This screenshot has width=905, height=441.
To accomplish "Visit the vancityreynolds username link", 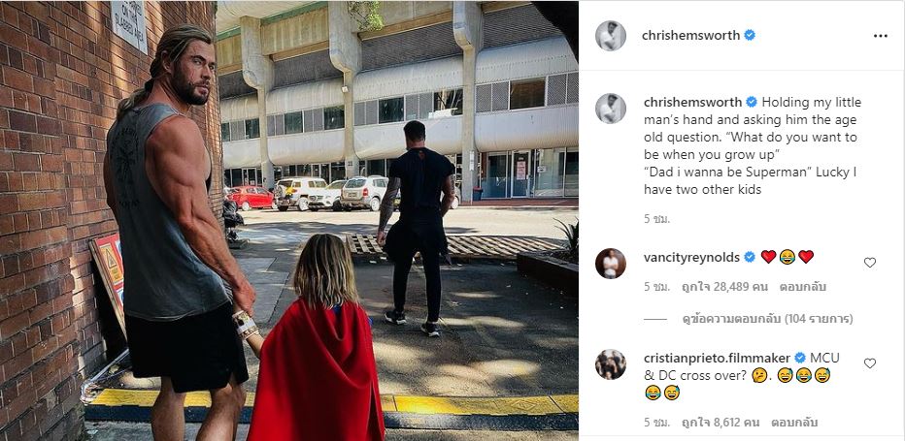I will pos(691,257).
